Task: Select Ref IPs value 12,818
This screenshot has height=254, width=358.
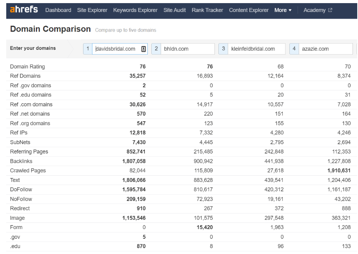Action: pyautogui.click(x=137, y=133)
